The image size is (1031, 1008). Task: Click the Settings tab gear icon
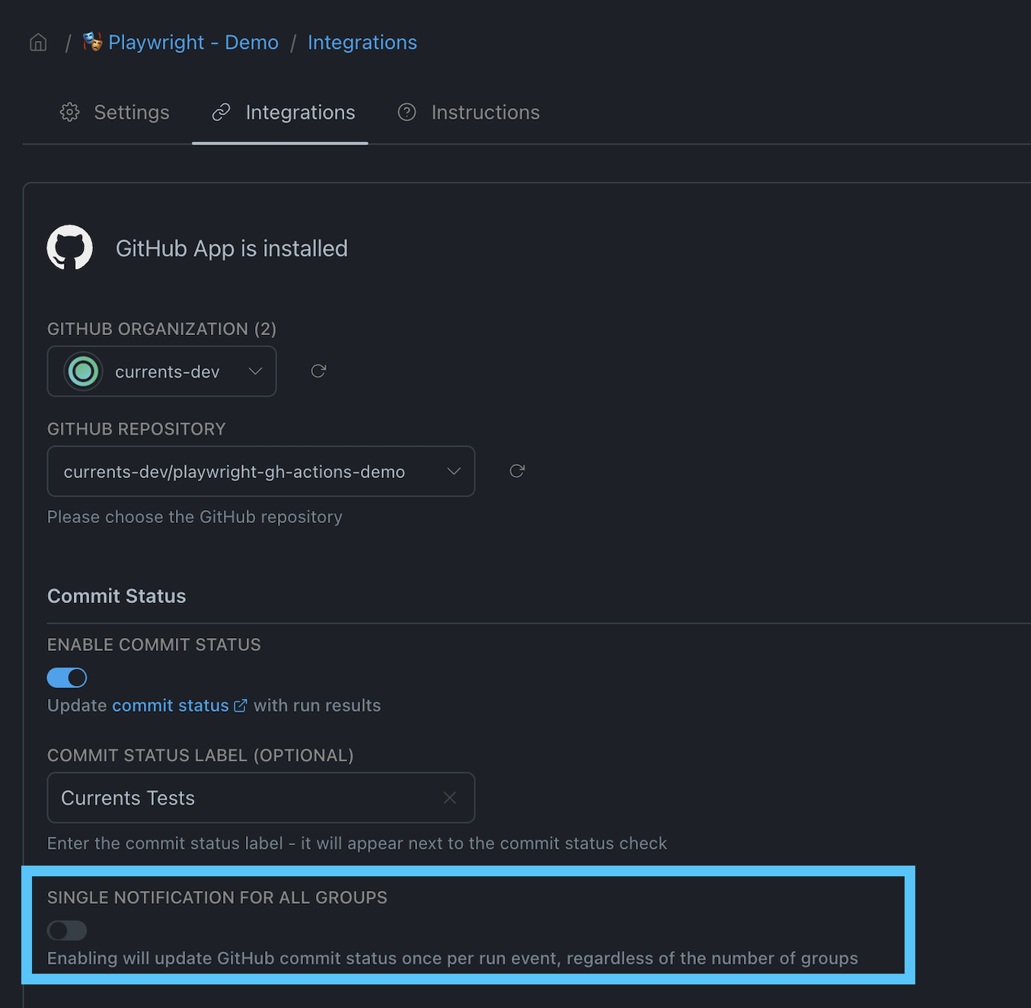click(70, 112)
